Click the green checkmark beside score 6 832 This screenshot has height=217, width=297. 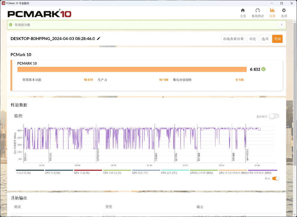coord(264,69)
